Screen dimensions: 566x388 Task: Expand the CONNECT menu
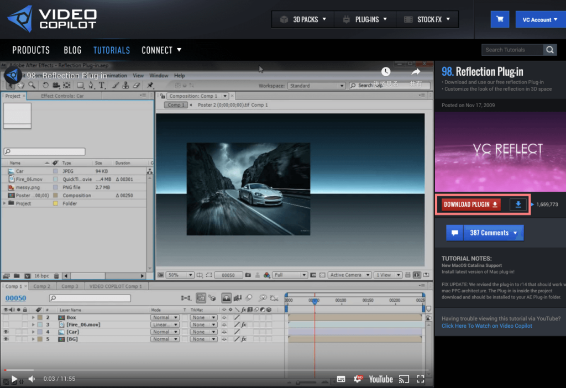coord(161,50)
